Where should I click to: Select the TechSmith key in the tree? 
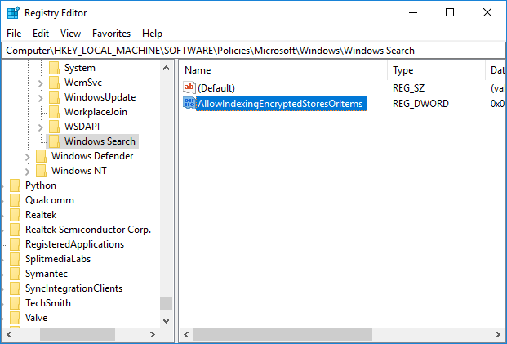47,303
